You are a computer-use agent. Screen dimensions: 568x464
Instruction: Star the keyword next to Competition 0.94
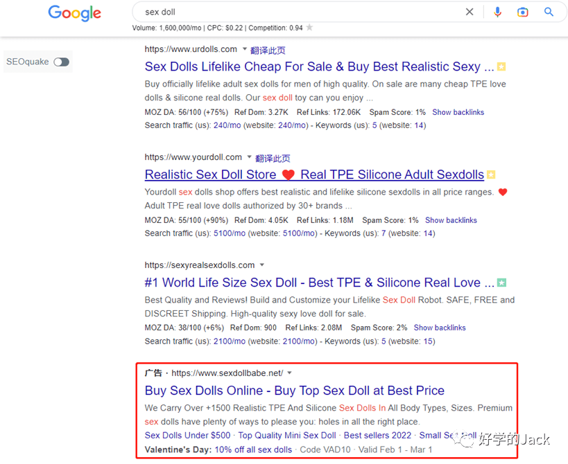coord(309,28)
